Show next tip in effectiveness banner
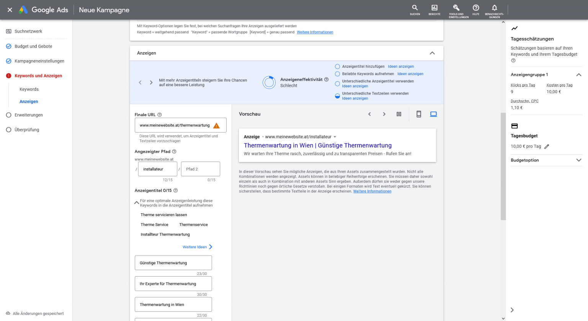Viewport: 588px width, 321px height. click(x=151, y=82)
